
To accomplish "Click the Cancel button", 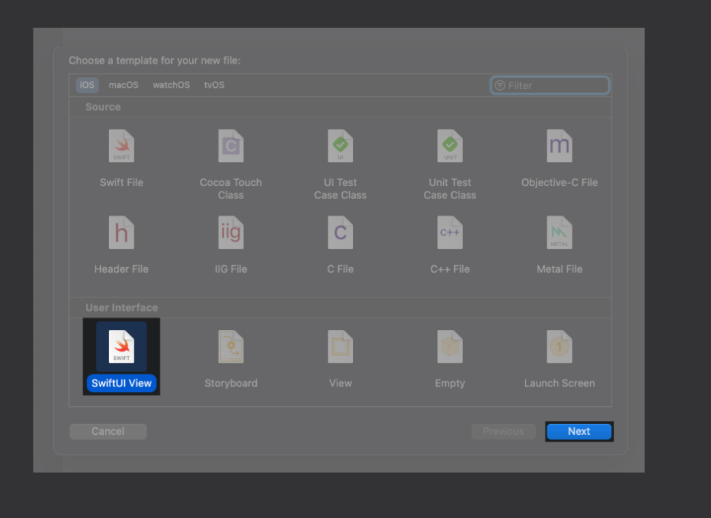I will 108,431.
